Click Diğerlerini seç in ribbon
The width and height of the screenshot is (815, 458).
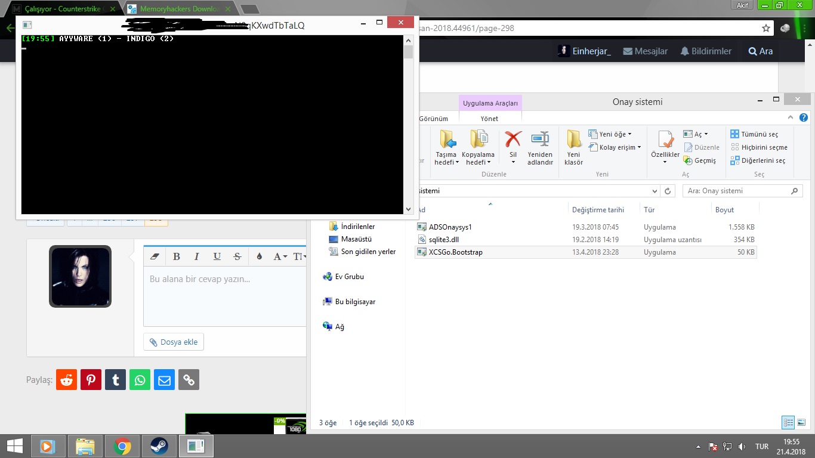(x=758, y=160)
